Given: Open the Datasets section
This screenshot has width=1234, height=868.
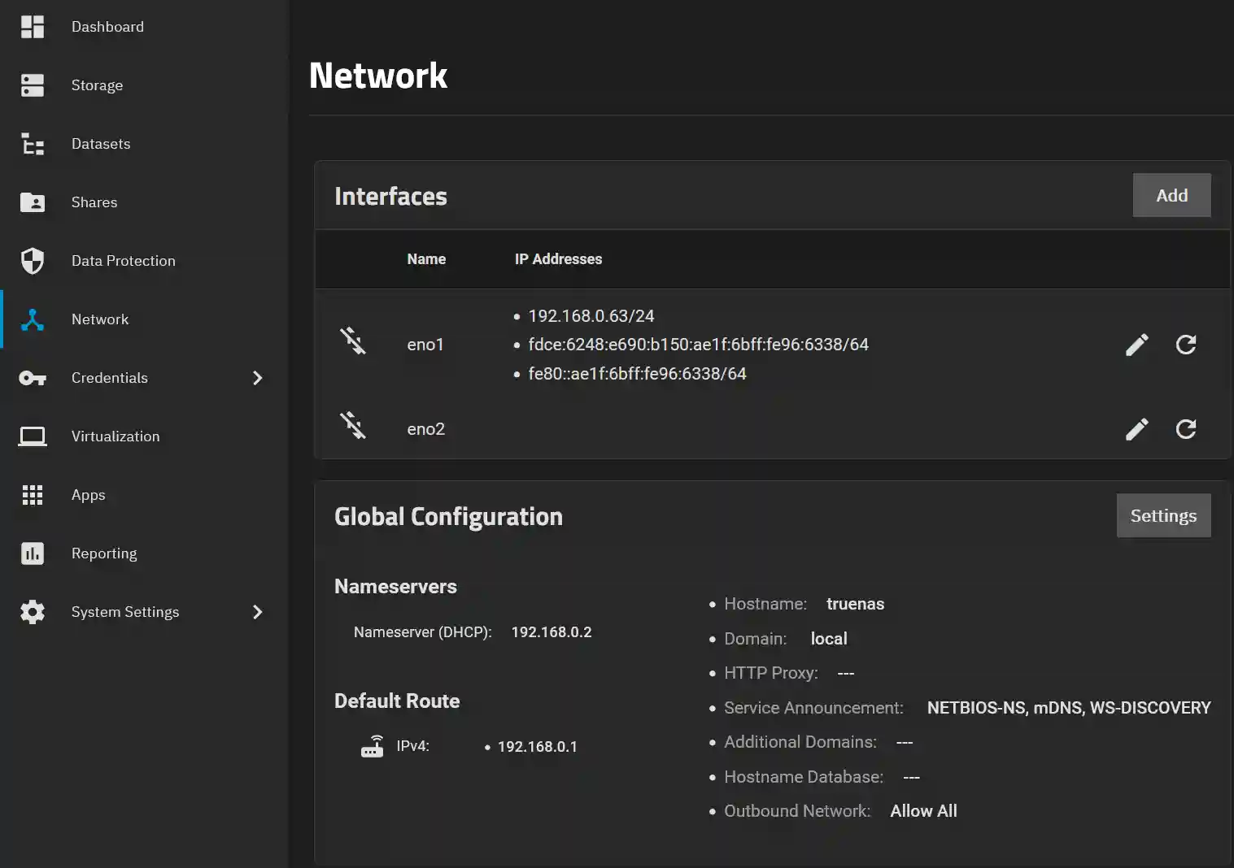Looking at the screenshot, I should 100,143.
